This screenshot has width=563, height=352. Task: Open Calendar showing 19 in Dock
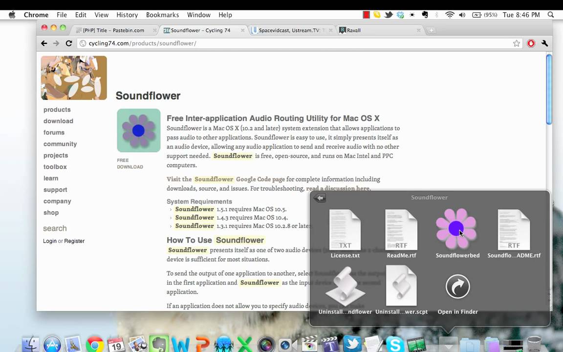tap(116, 344)
